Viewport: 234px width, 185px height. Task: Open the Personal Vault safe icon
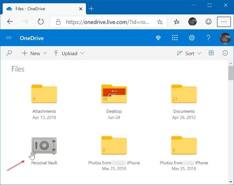[x=44, y=146]
